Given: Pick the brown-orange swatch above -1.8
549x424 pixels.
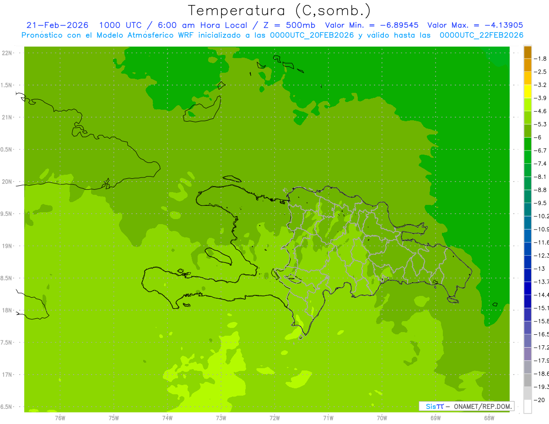Looking at the screenshot, I should click(x=527, y=52).
